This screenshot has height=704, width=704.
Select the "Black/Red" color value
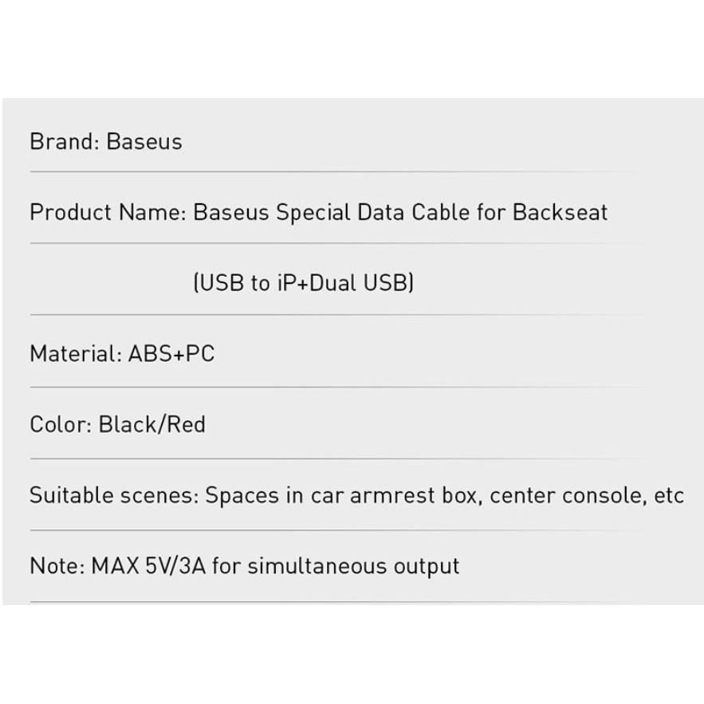coord(151,425)
